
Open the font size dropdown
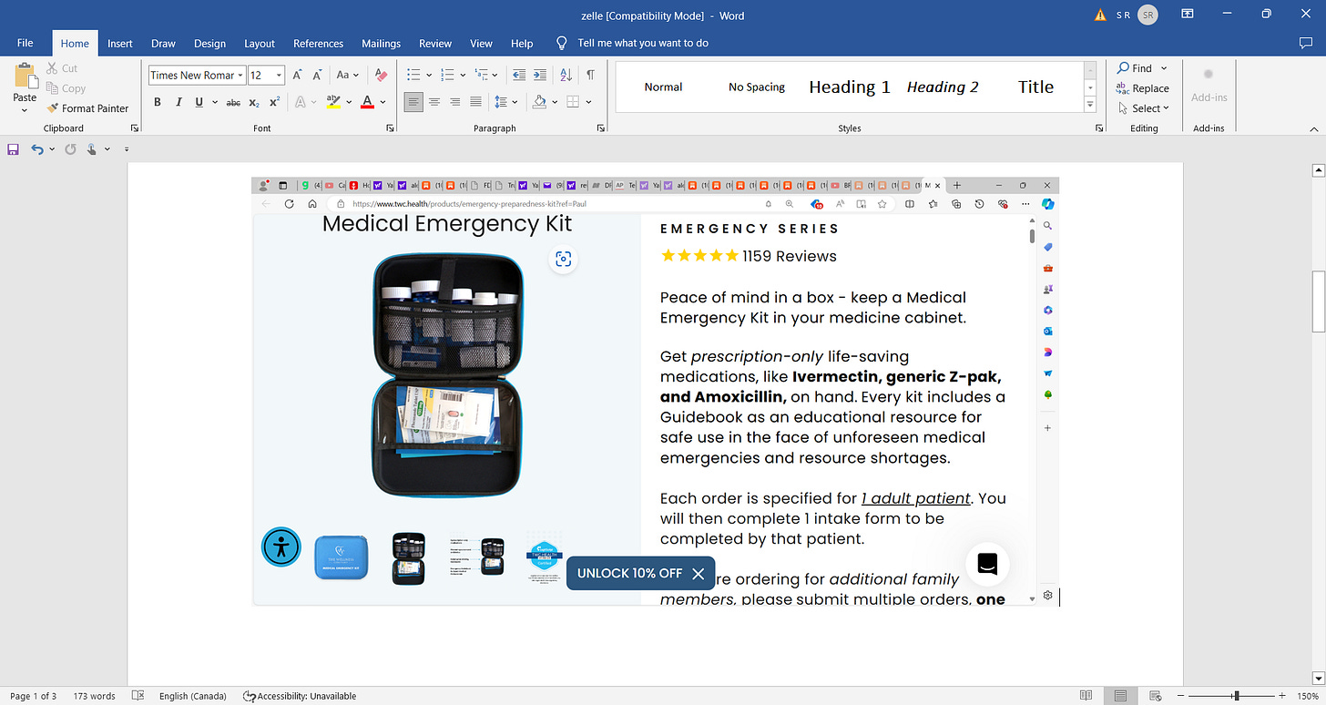coord(279,76)
